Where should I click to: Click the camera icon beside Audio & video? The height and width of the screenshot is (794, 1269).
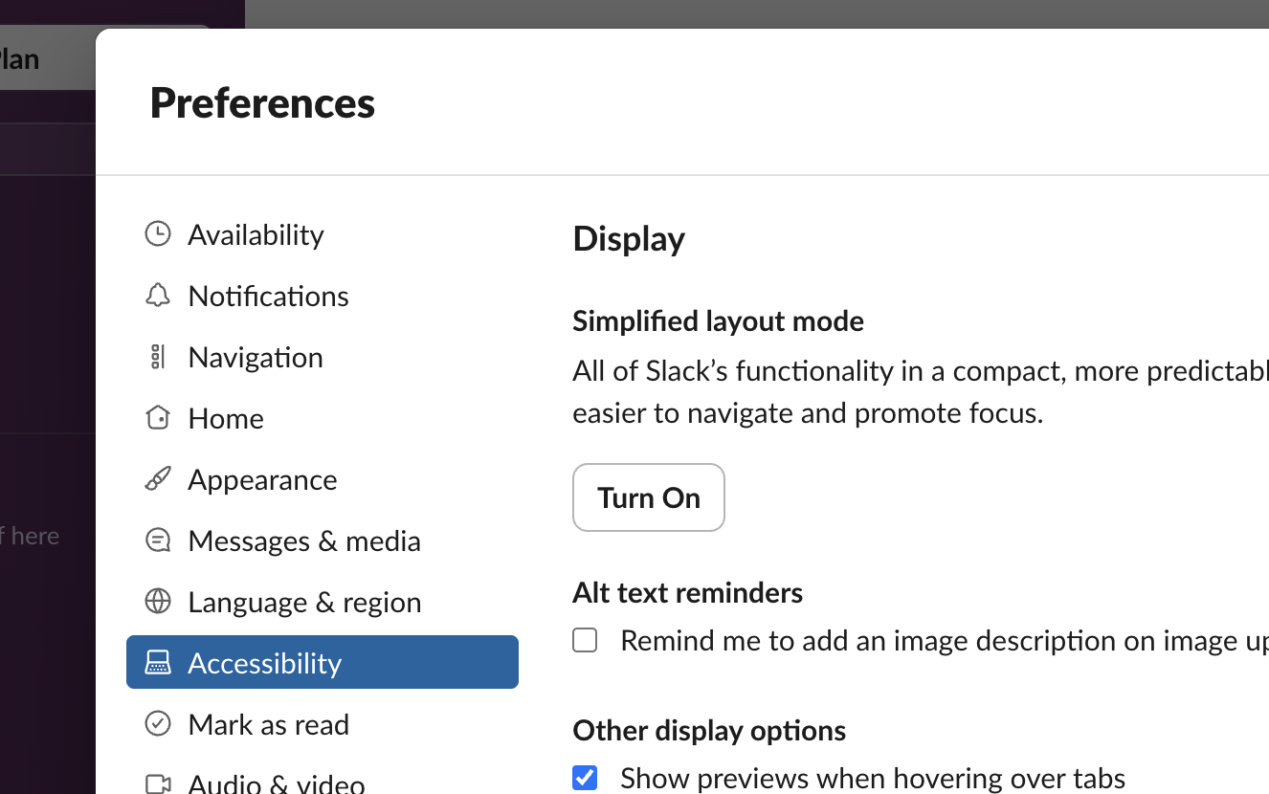[x=158, y=783]
